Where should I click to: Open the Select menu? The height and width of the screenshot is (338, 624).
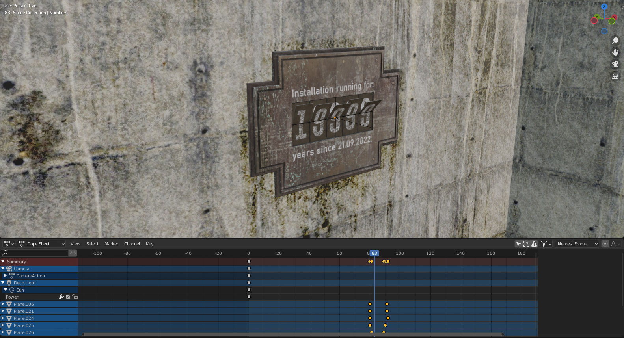pos(93,244)
